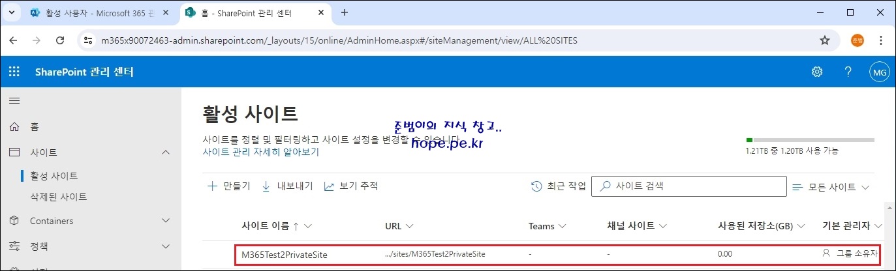
Task: Close the SharePoint 관리 센터 browser tab
Action: [x=321, y=13]
